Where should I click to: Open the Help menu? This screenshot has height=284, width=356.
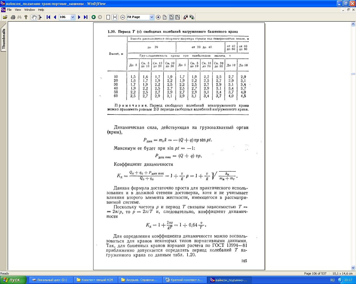pyautogui.click(x=41, y=10)
